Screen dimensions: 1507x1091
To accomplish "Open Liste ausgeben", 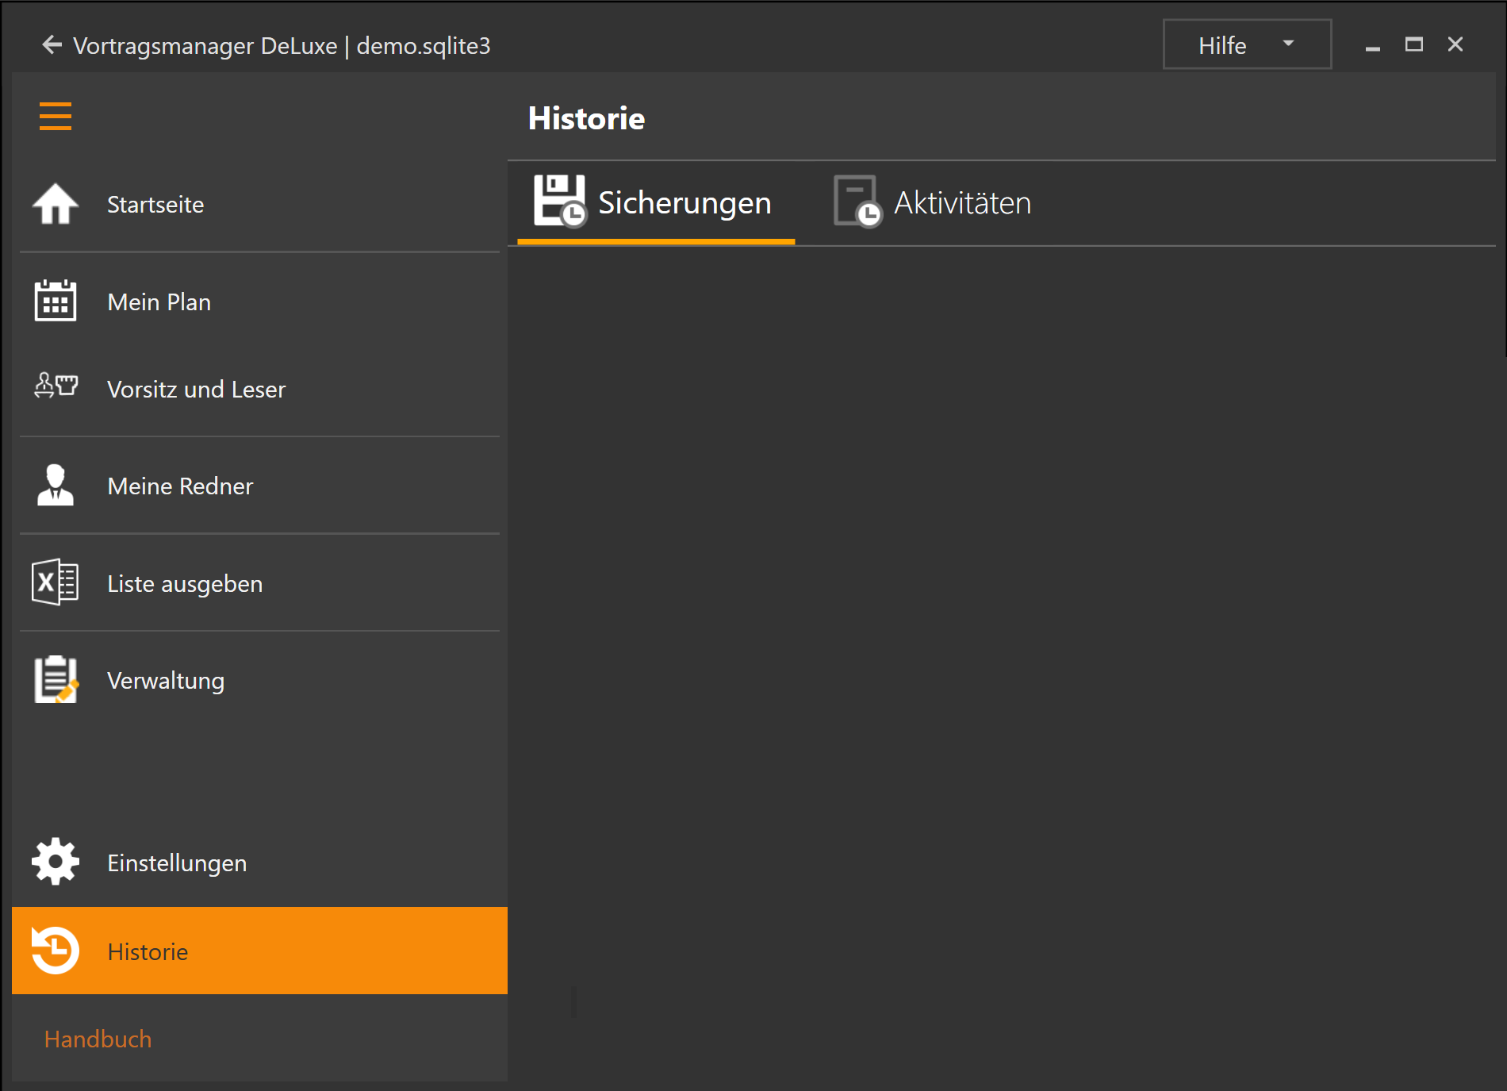I will coord(259,584).
